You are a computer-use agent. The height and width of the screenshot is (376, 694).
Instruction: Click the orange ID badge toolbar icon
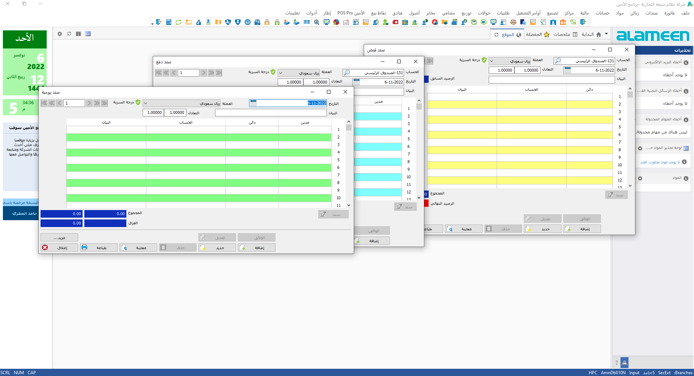[563, 22]
